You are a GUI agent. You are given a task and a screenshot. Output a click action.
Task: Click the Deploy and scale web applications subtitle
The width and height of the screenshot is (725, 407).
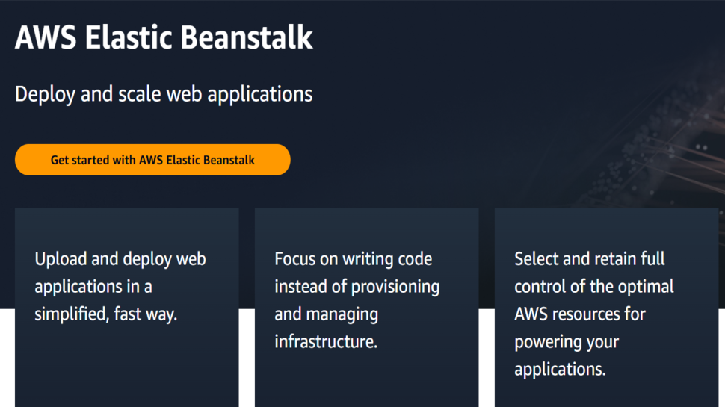coord(164,94)
